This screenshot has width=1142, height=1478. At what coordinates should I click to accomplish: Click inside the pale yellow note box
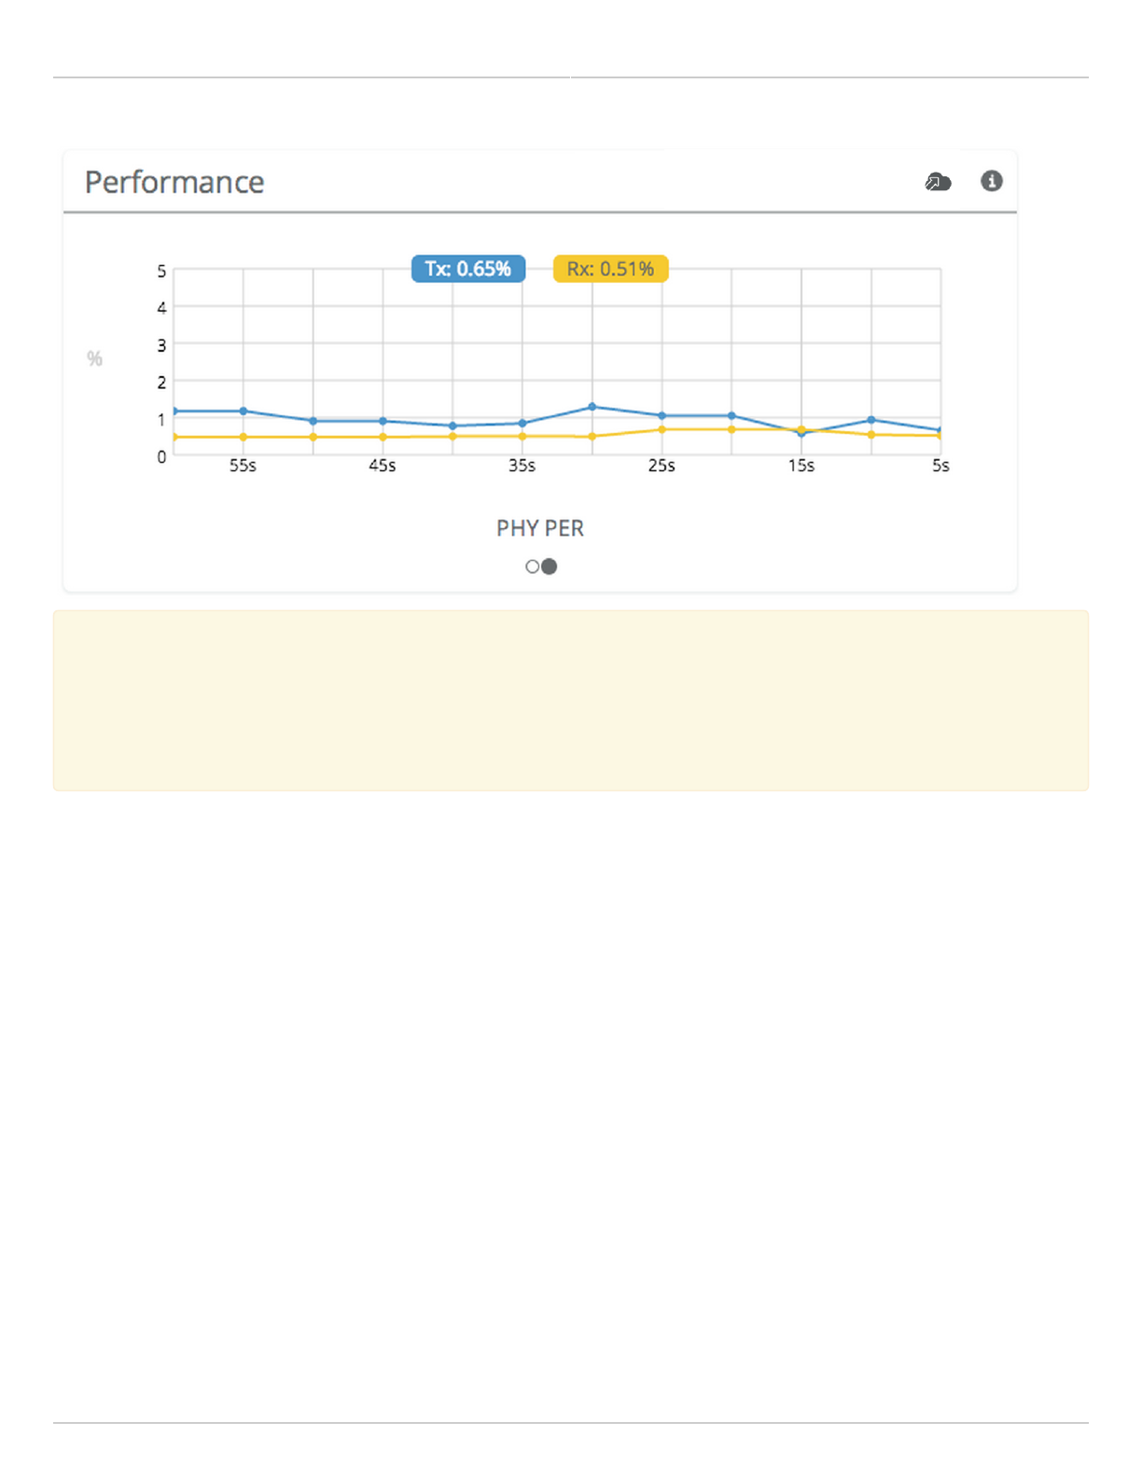pyautogui.click(x=570, y=700)
